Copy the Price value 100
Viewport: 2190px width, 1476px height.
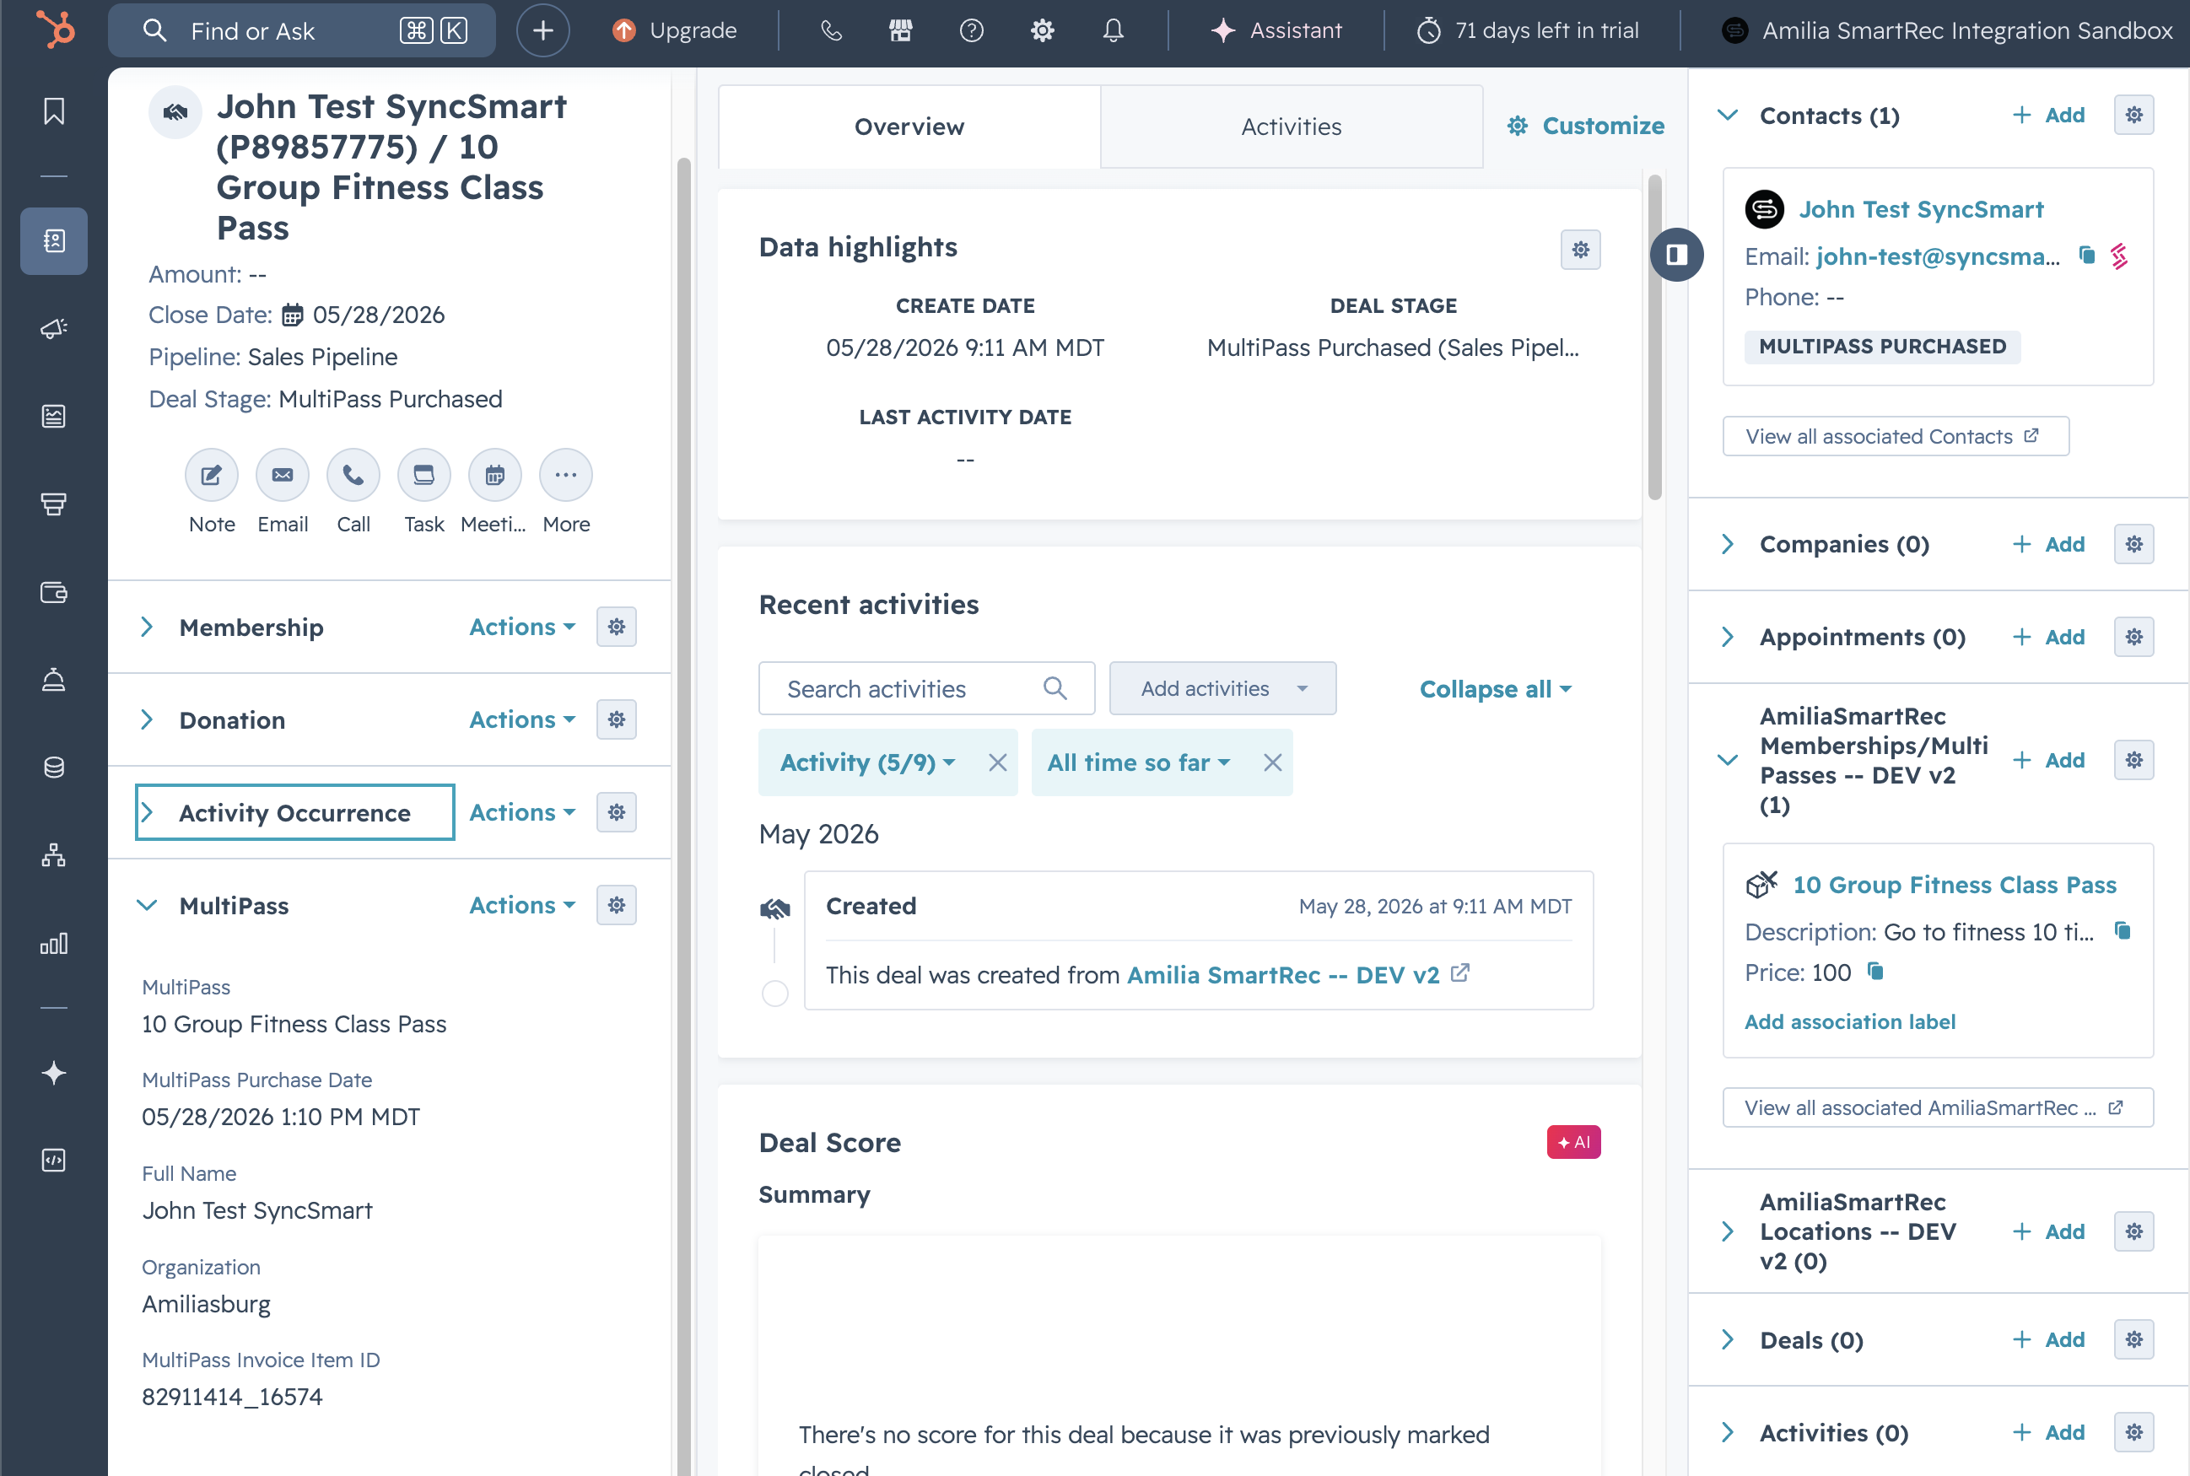(x=1875, y=971)
